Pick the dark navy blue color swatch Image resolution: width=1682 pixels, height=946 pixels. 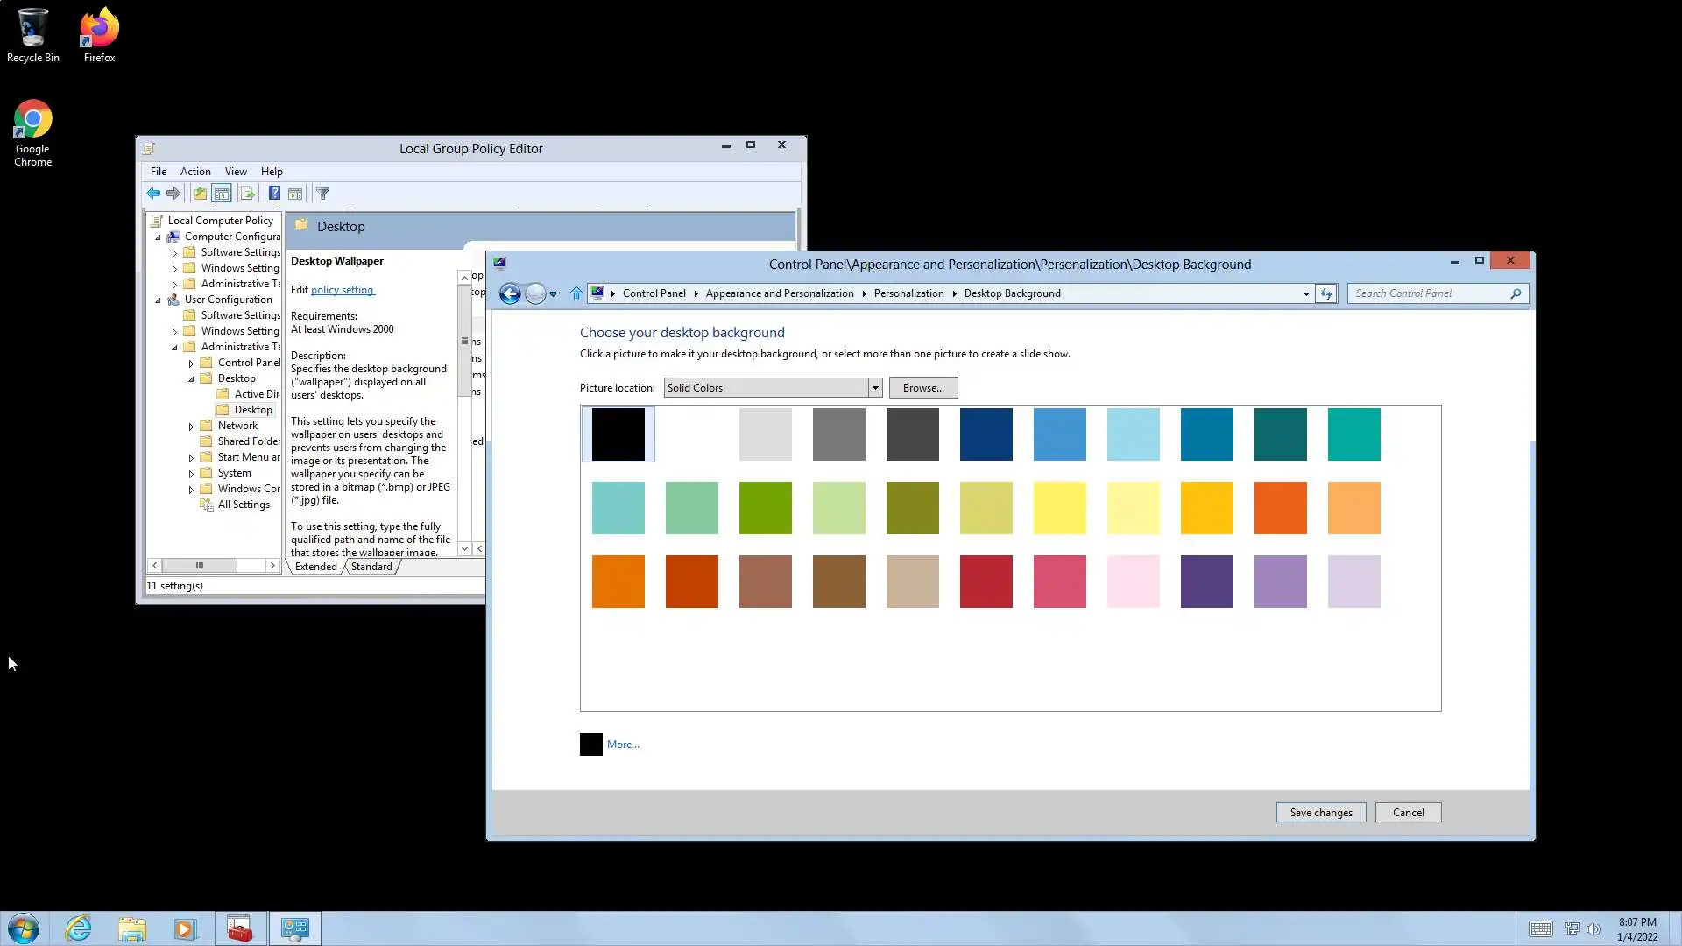click(986, 434)
